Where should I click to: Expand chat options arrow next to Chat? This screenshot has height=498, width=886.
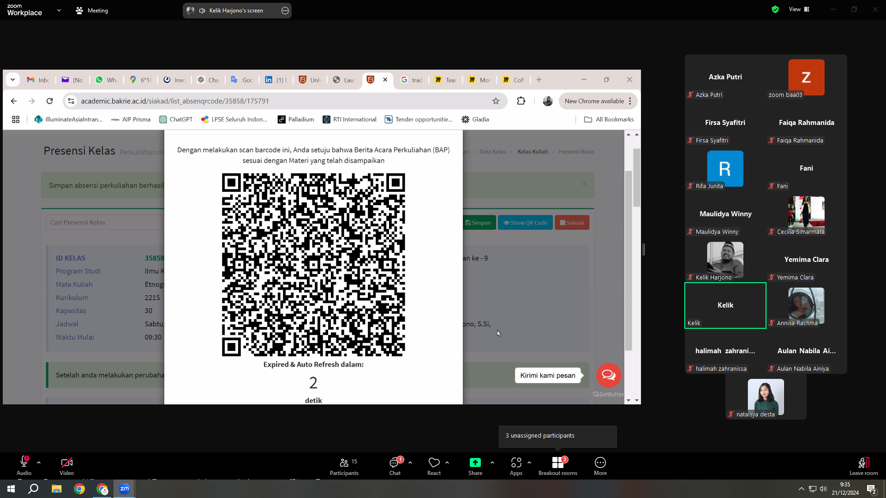pos(410,462)
